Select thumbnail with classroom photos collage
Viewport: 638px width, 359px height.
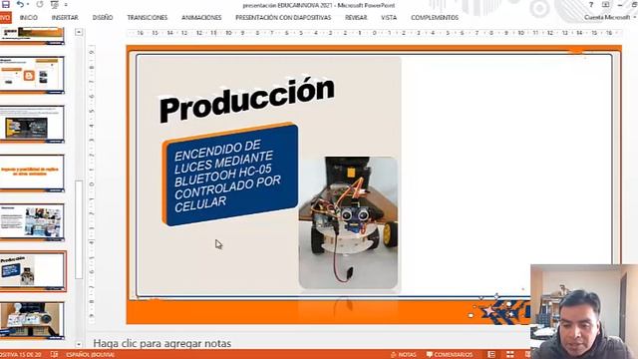(32, 222)
